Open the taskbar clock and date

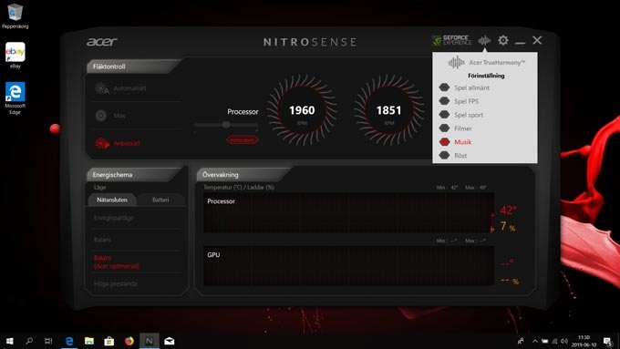pyautogui.click(x=584, y=341)
